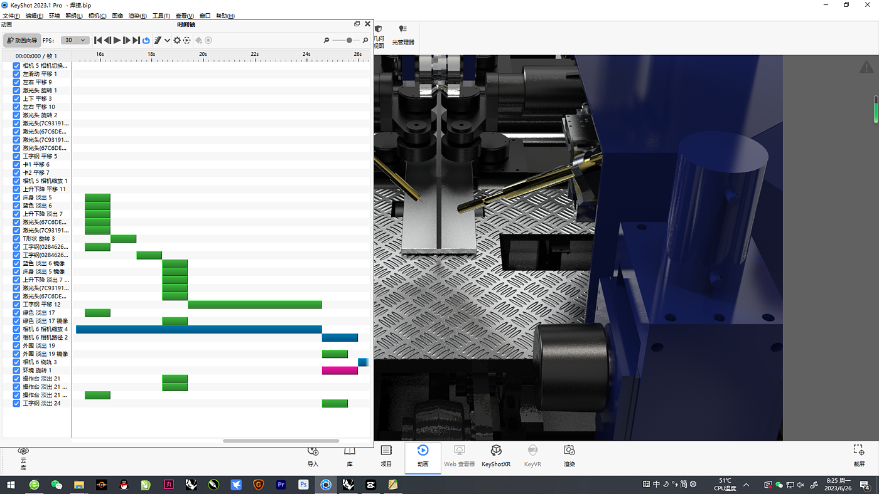Open the Library (库) panel
Screen dimensions: 879x494
[x=350, y=458]
